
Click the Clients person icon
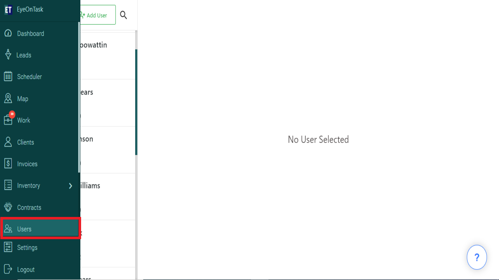pyautogui.click(x=8, y=142)
